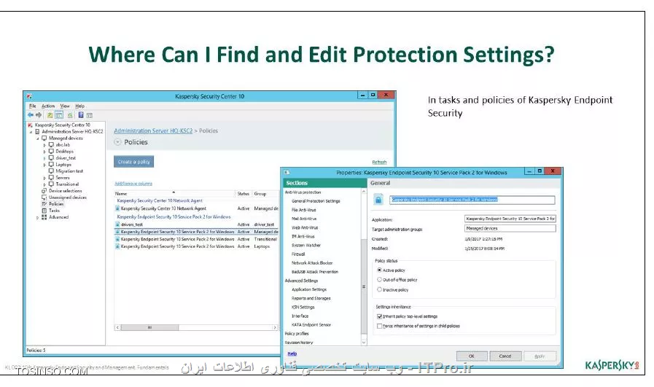Enable Force inheritance of settings in child policies
The width and height of the screenshot is (654, 387).
380,326
